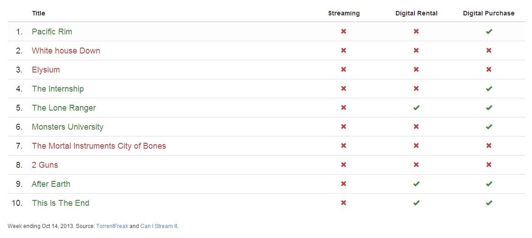532x238 pixels.
Task: Click Pacific Rim's Digital Purchase checkmark
Action: coord(488,32)
